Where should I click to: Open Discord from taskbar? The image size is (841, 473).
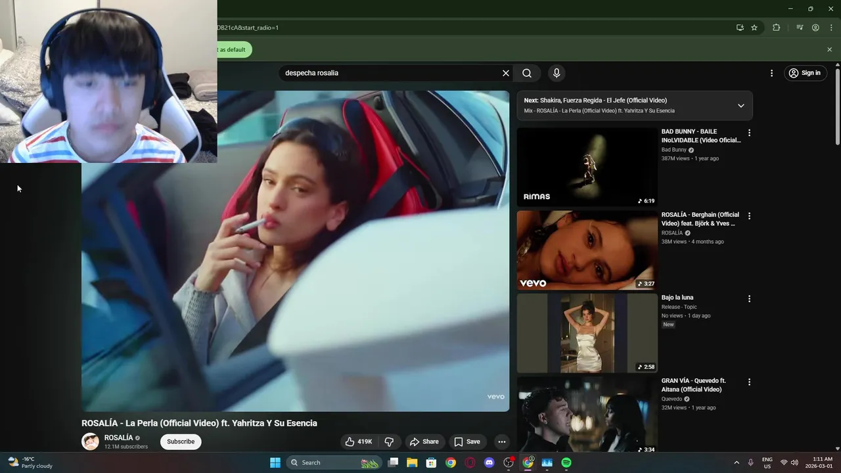coord(489,462)
